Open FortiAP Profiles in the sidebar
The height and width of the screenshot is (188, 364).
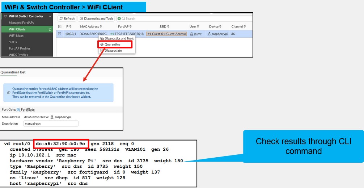tap(20, 48)
